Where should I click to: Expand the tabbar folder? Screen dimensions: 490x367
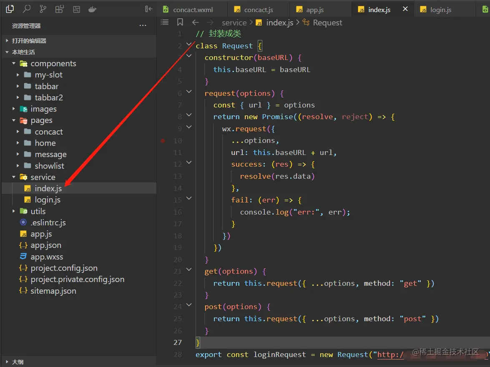[78, 86]
